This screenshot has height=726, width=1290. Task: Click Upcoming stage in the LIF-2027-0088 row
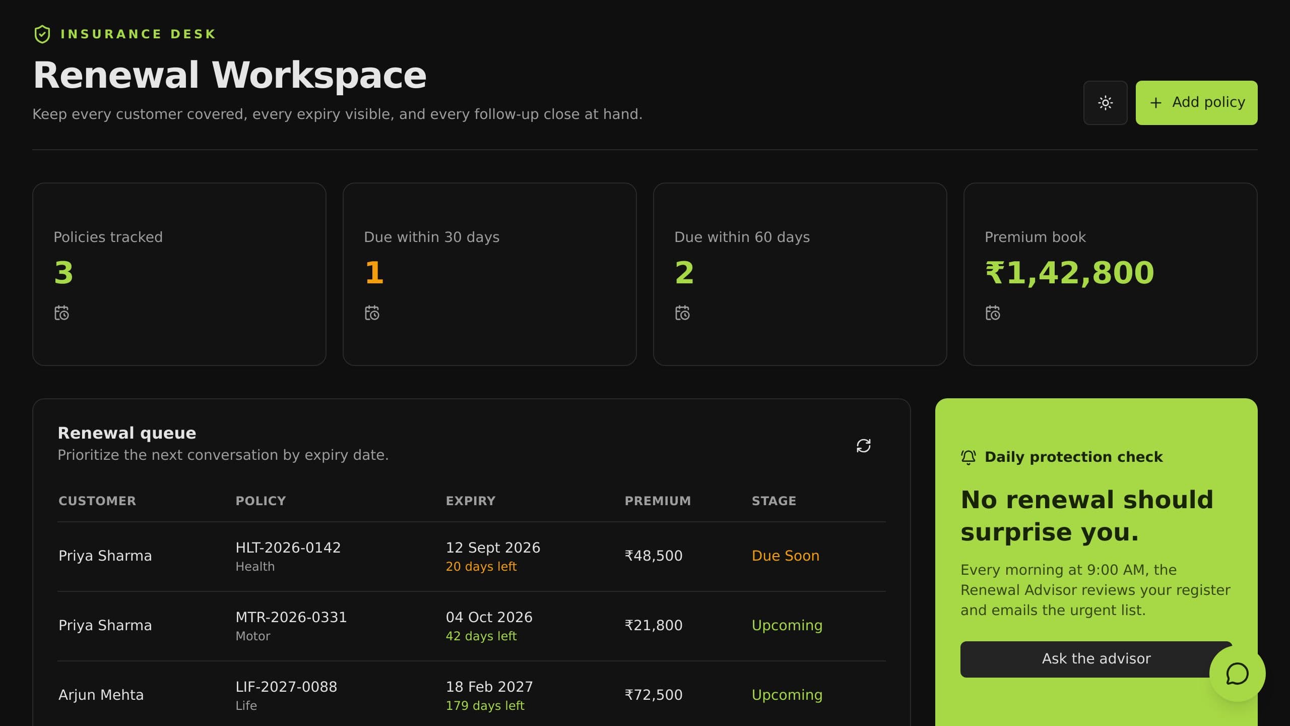[x=787, y=695]
